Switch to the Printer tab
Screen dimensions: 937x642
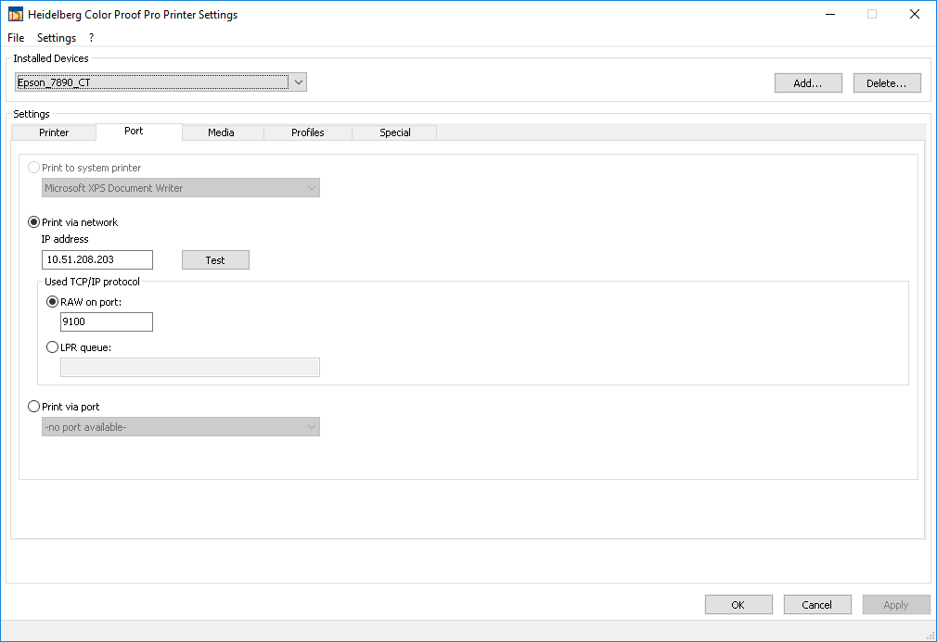point(54,132)
